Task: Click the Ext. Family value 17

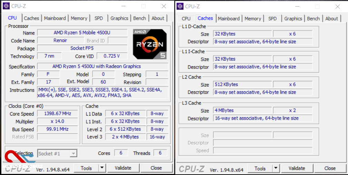Action: point(48,82)
